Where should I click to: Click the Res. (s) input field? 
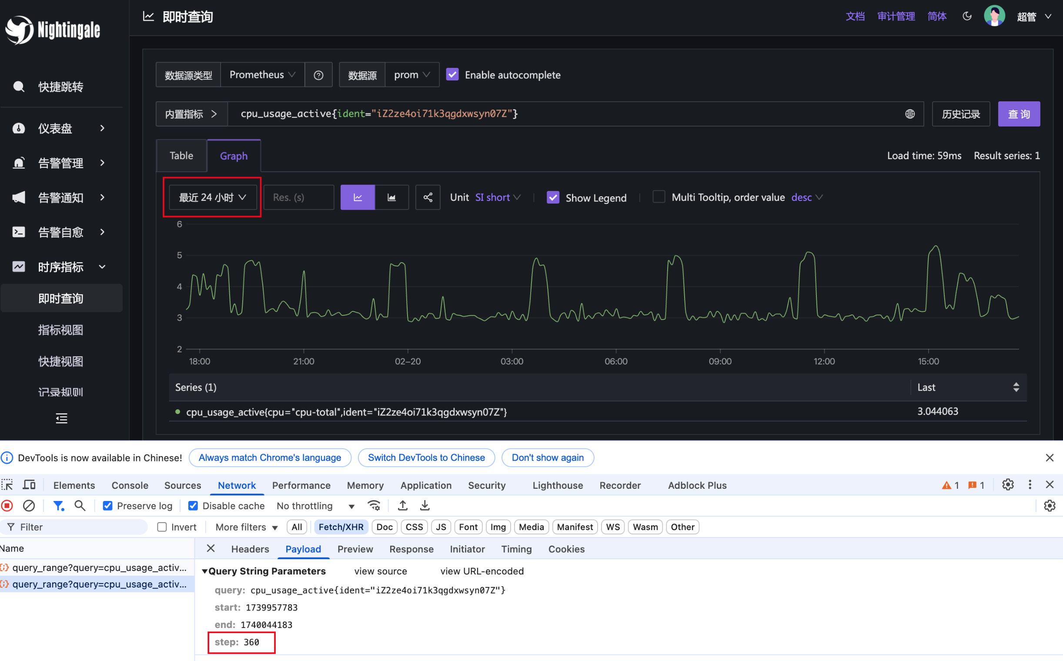click(x=299, y=197)
